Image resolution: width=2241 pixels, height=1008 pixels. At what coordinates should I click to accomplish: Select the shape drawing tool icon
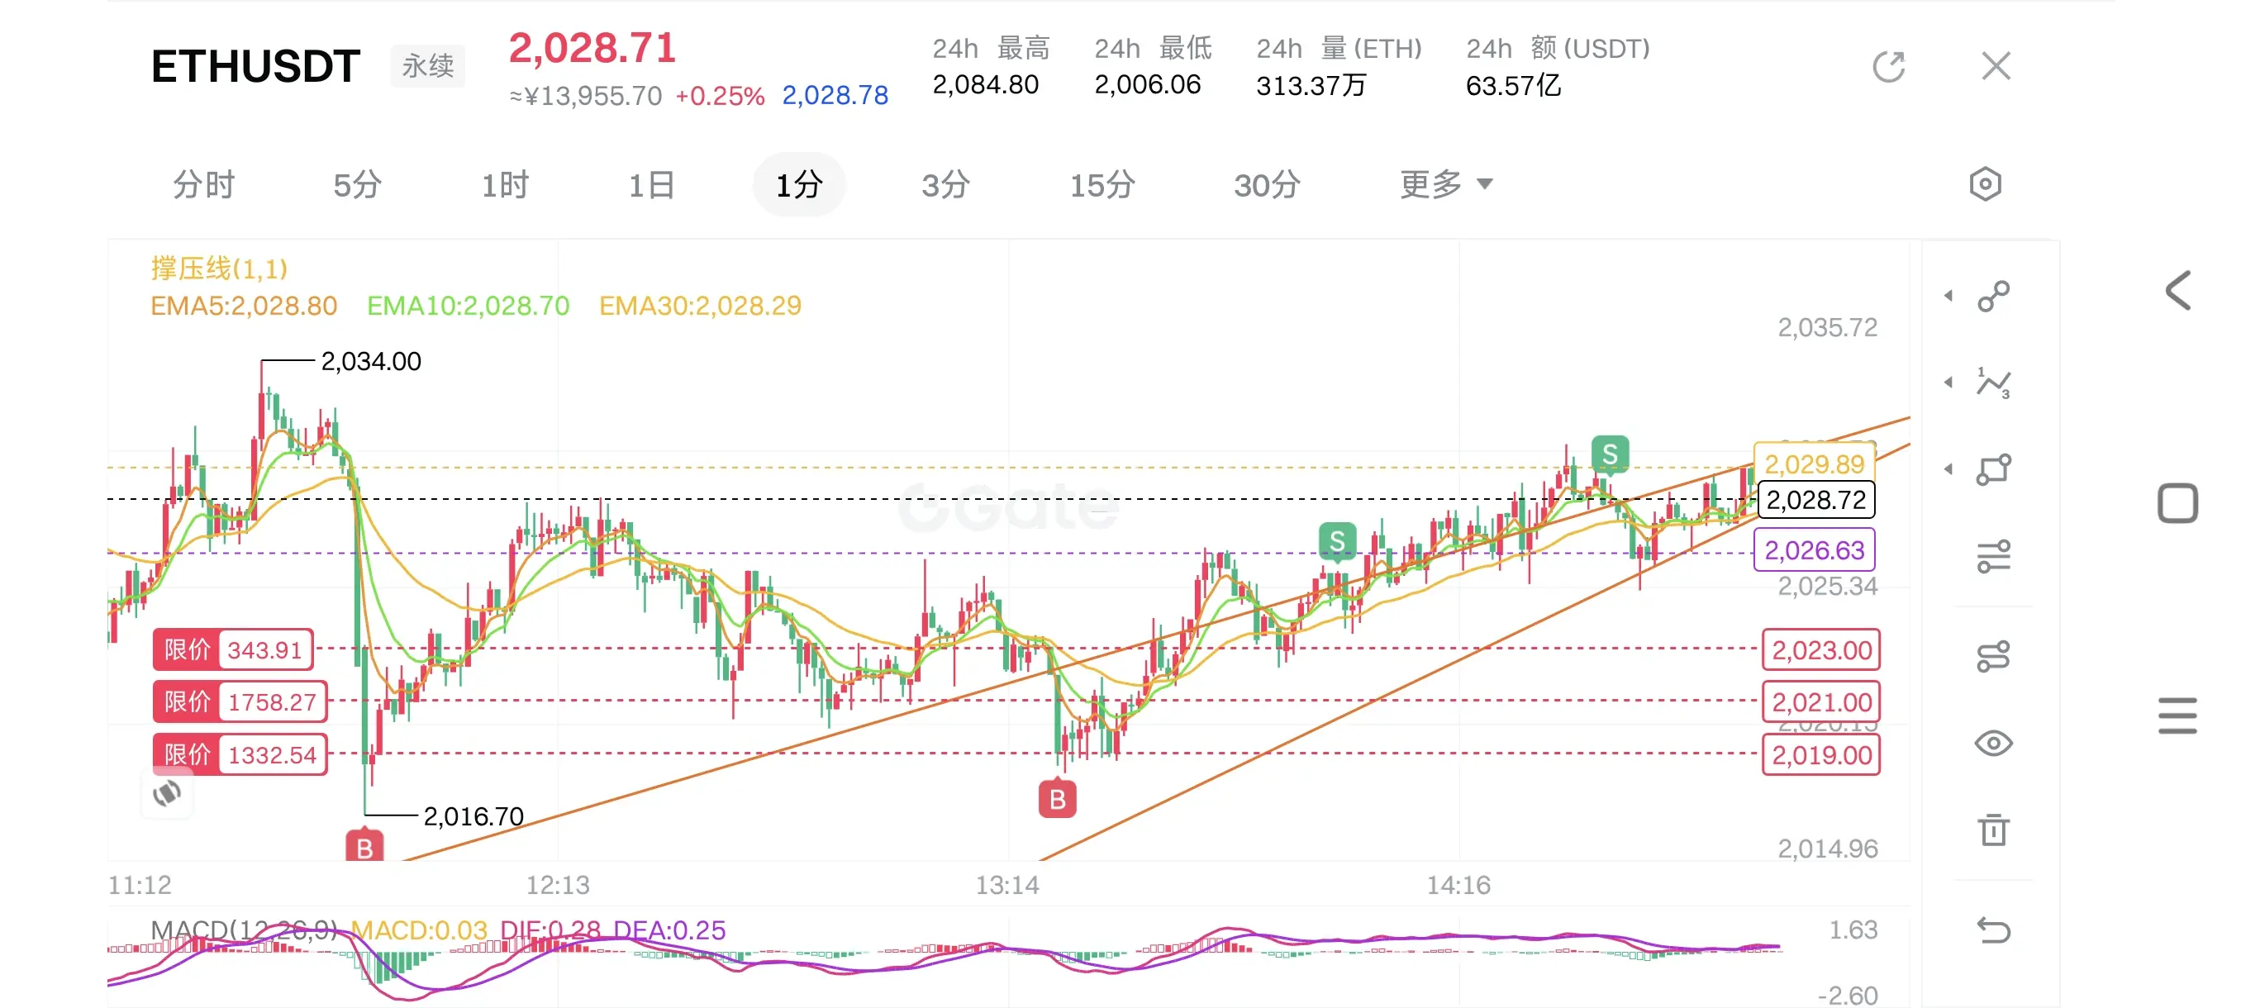[x=1993, y=469]
